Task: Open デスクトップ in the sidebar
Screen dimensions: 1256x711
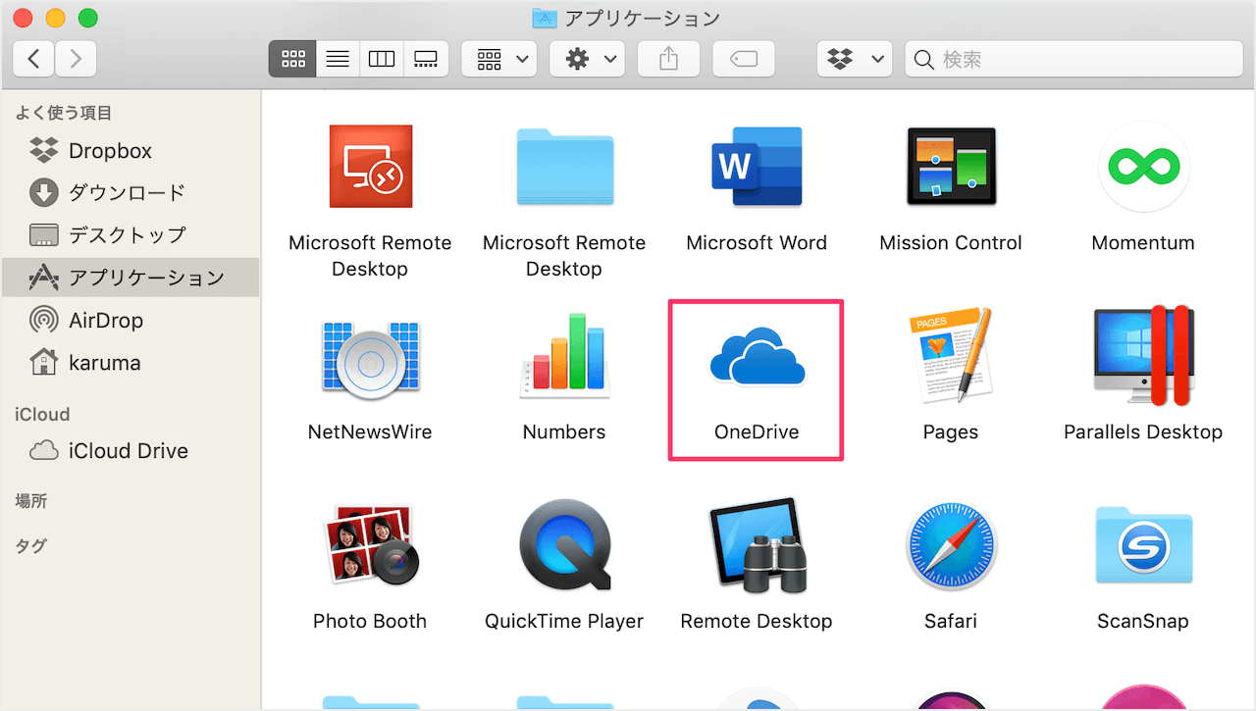Action: point(131,235)
